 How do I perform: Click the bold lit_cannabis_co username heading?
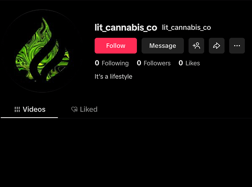point(126,28)
